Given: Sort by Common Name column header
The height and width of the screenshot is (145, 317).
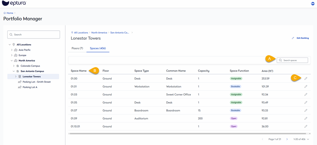Looking at the screenshot, I should [x=176, y=71].
